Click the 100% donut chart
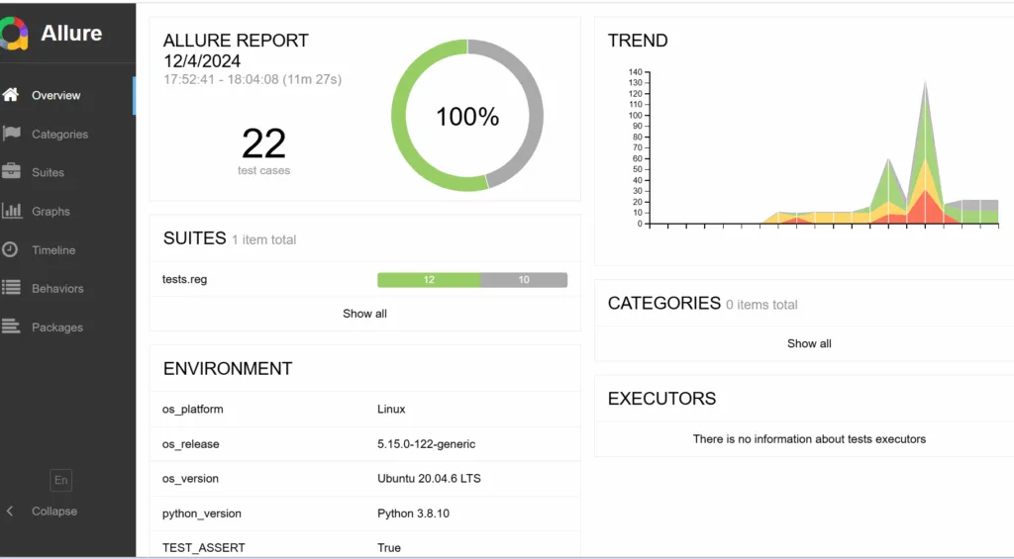Image resolution: width=1014 pixels, height=559 pixels. [467, 116]
